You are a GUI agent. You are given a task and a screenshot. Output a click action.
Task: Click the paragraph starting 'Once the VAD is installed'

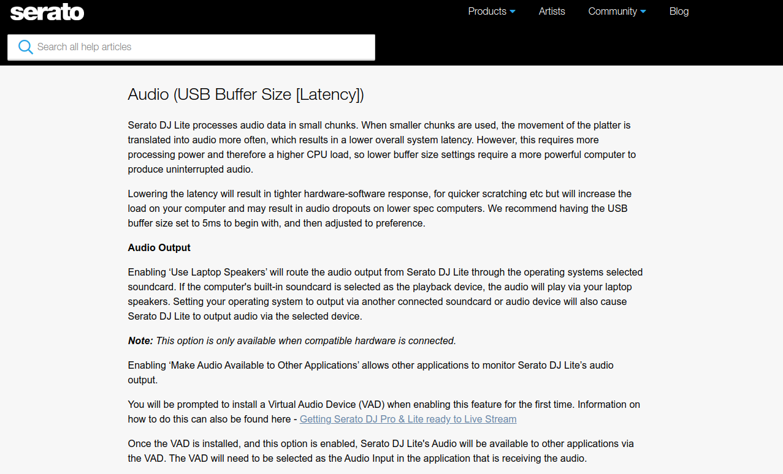[x=381, y=451]
